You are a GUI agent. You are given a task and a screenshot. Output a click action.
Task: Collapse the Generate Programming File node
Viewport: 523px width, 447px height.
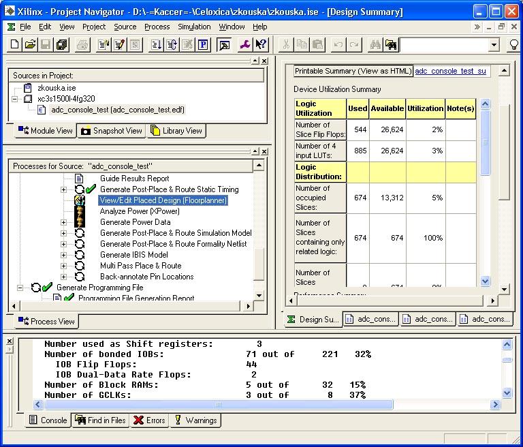tap(20, 288)
